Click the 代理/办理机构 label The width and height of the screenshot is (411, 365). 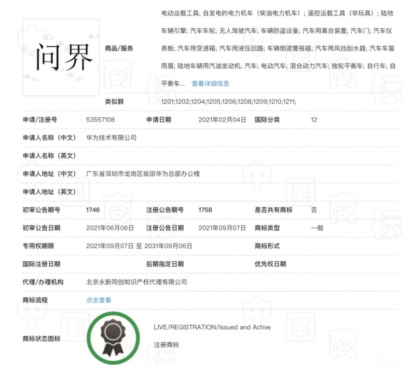(x=43, y=282)
